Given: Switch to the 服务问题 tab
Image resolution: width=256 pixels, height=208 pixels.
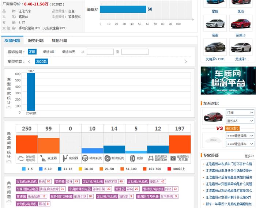Looking at the screenshot, I should coord(36,41).
